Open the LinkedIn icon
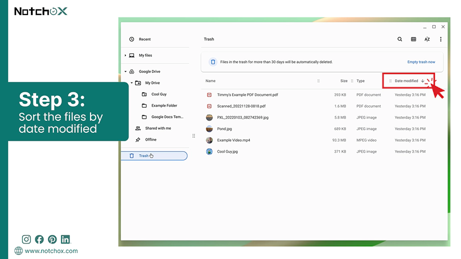 65,240
